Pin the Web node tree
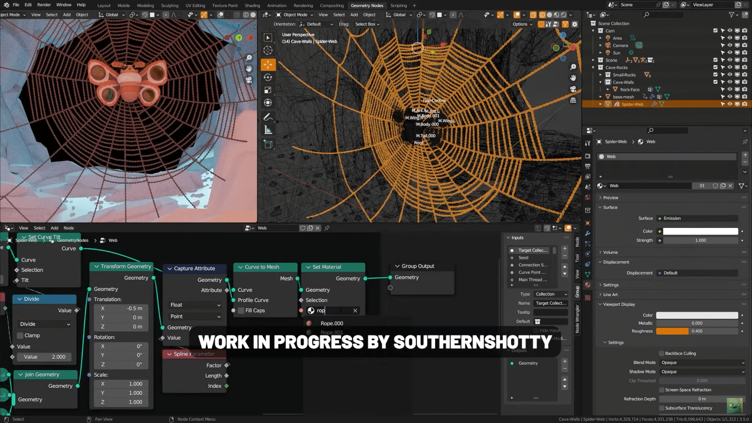752x423 pixels. pos(327,228)
